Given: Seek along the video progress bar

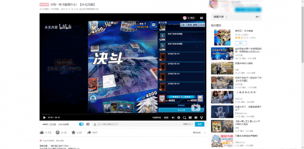Looking at the screenshot, I should pyautogui.click(x=123, y=114).
